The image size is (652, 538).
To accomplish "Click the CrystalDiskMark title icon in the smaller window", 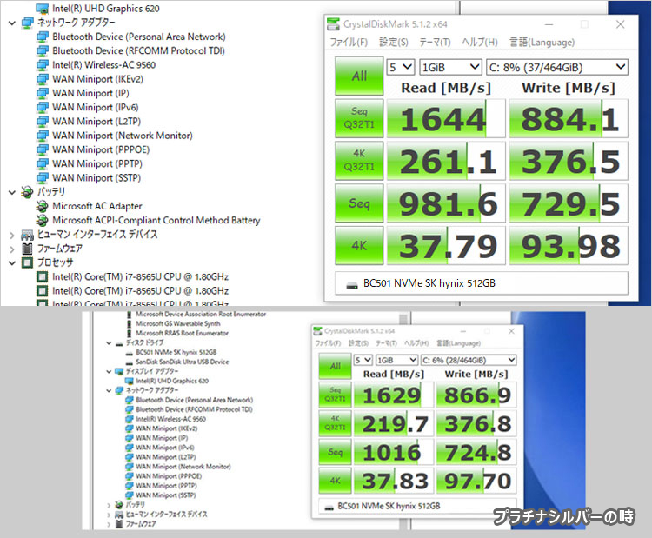I will 317,331.
